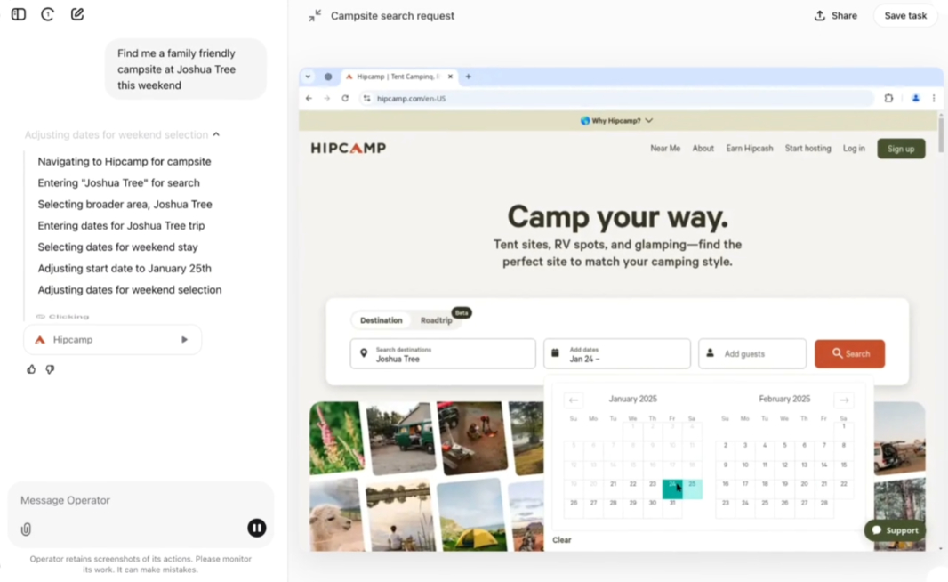Click the page vertical scrollbar
The width and height of the screenshot is (948, 582).
pyautogui.click(x=940, y=134)
